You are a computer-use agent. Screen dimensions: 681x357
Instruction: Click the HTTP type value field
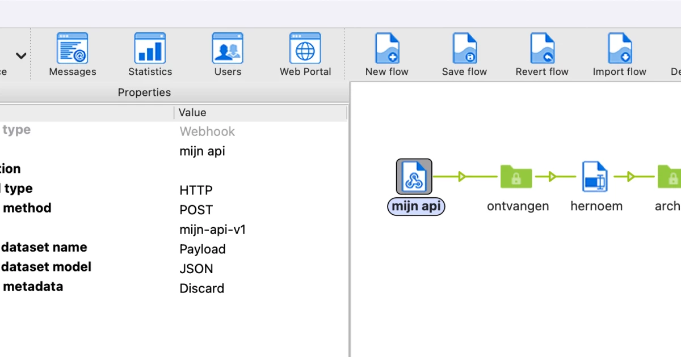coord(196,190)
